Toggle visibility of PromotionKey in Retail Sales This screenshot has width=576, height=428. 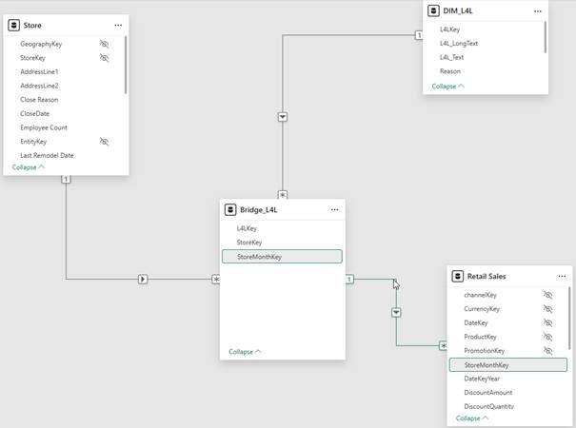tap(547, 351)
